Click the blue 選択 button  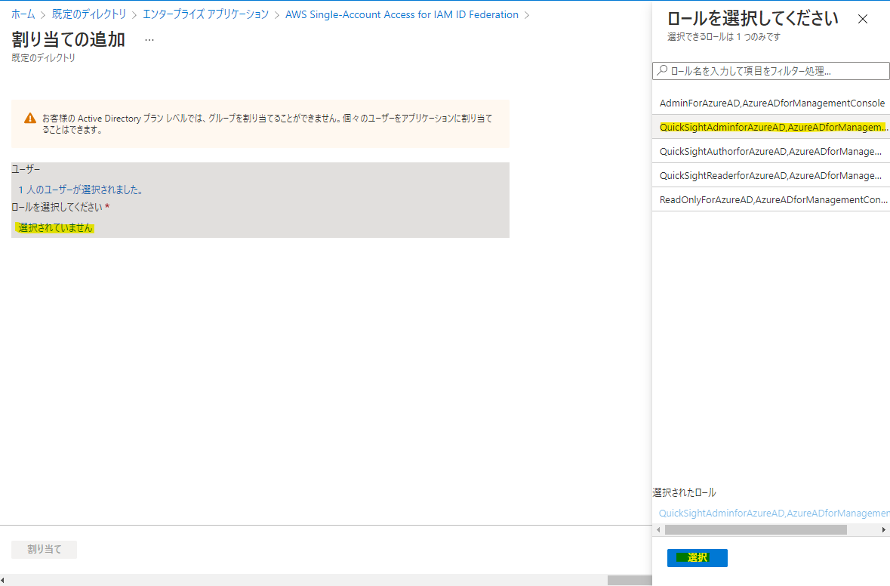pyautogui.click(x=697, y=557)
